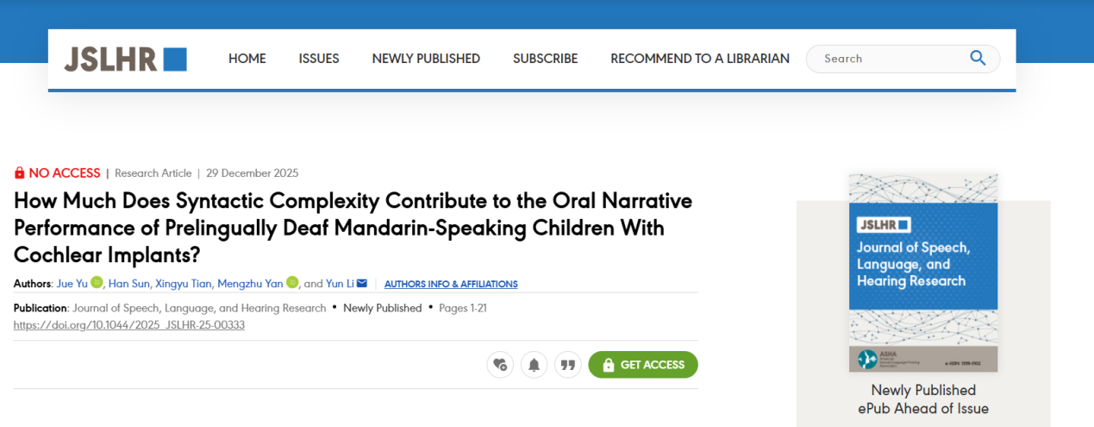Open the Issues menu item
This screenshot has width=1094, height=427.
[319, 59]
